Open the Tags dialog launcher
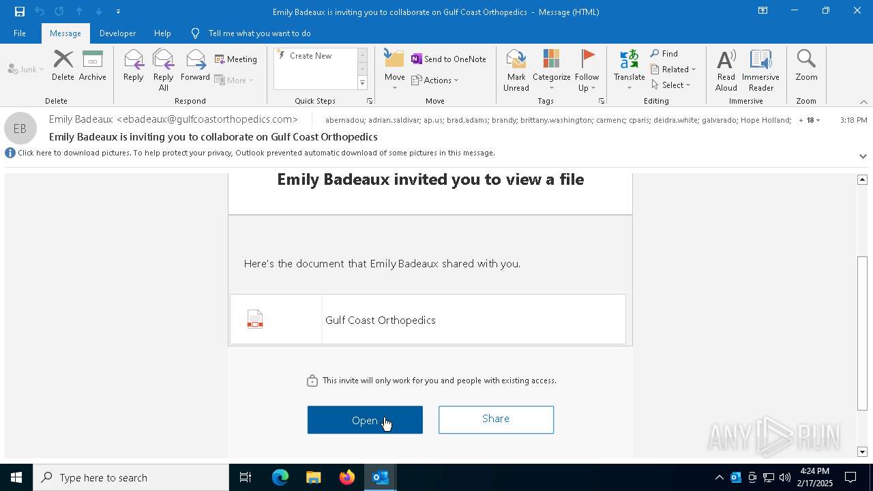This screenshot has height=491, width=873. [602, 101]
